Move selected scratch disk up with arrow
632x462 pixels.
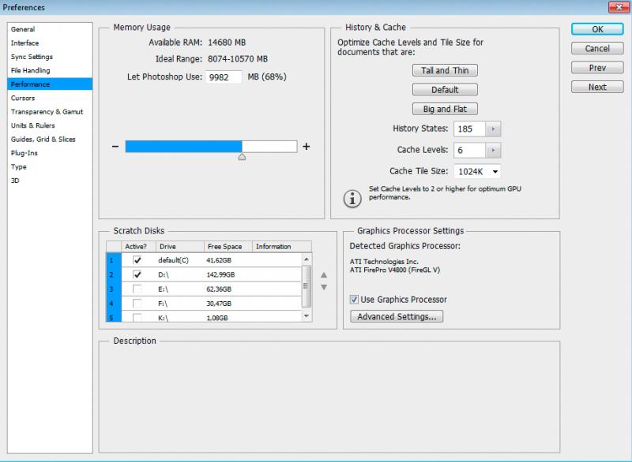point(324,275)
